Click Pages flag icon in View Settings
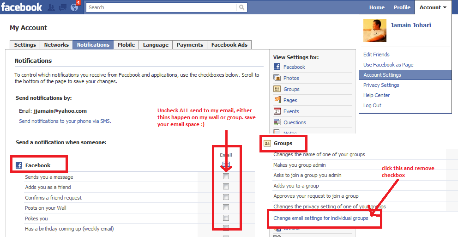This screenshot has height=237, width=458. [x=277, y=100]
